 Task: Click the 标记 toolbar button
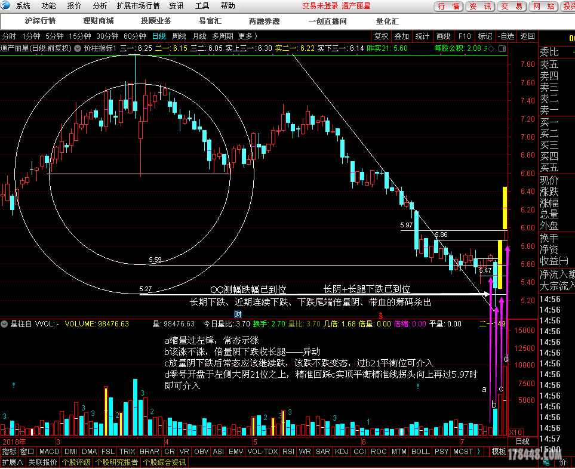[x=485, y=36]
